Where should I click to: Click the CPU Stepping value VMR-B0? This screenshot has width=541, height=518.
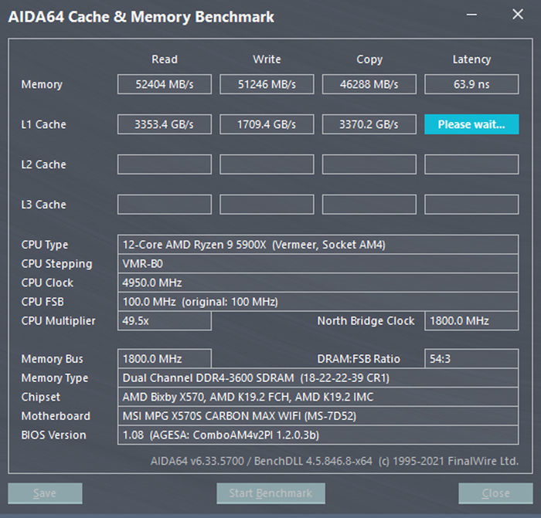click(x=318, y=264)
